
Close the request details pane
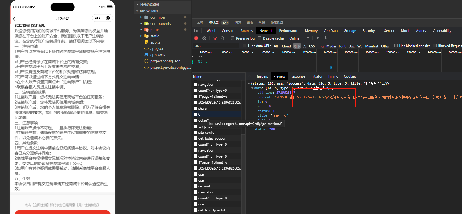tap(250, 76)
